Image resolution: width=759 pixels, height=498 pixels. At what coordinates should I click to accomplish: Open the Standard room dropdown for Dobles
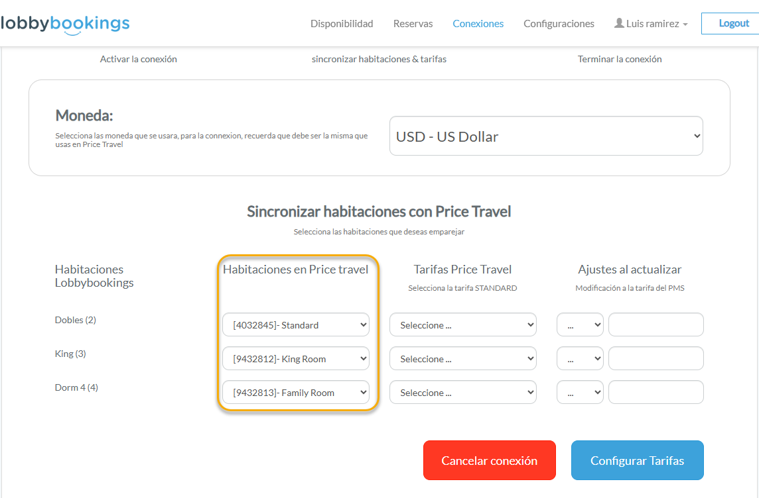pos(295,325)
